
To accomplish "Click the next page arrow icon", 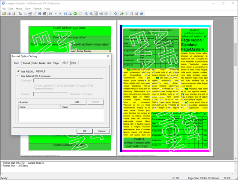I will (x=60, y=14).
